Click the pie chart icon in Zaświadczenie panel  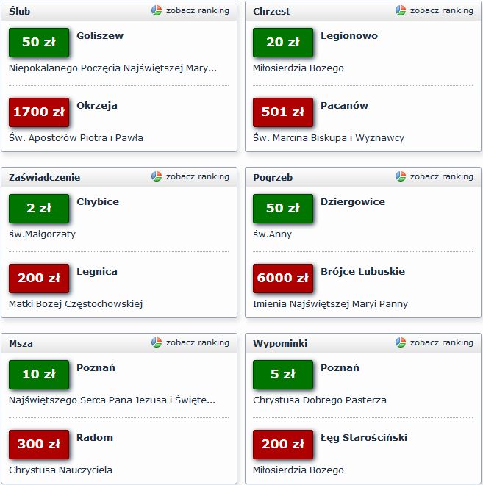click(157, 177)
